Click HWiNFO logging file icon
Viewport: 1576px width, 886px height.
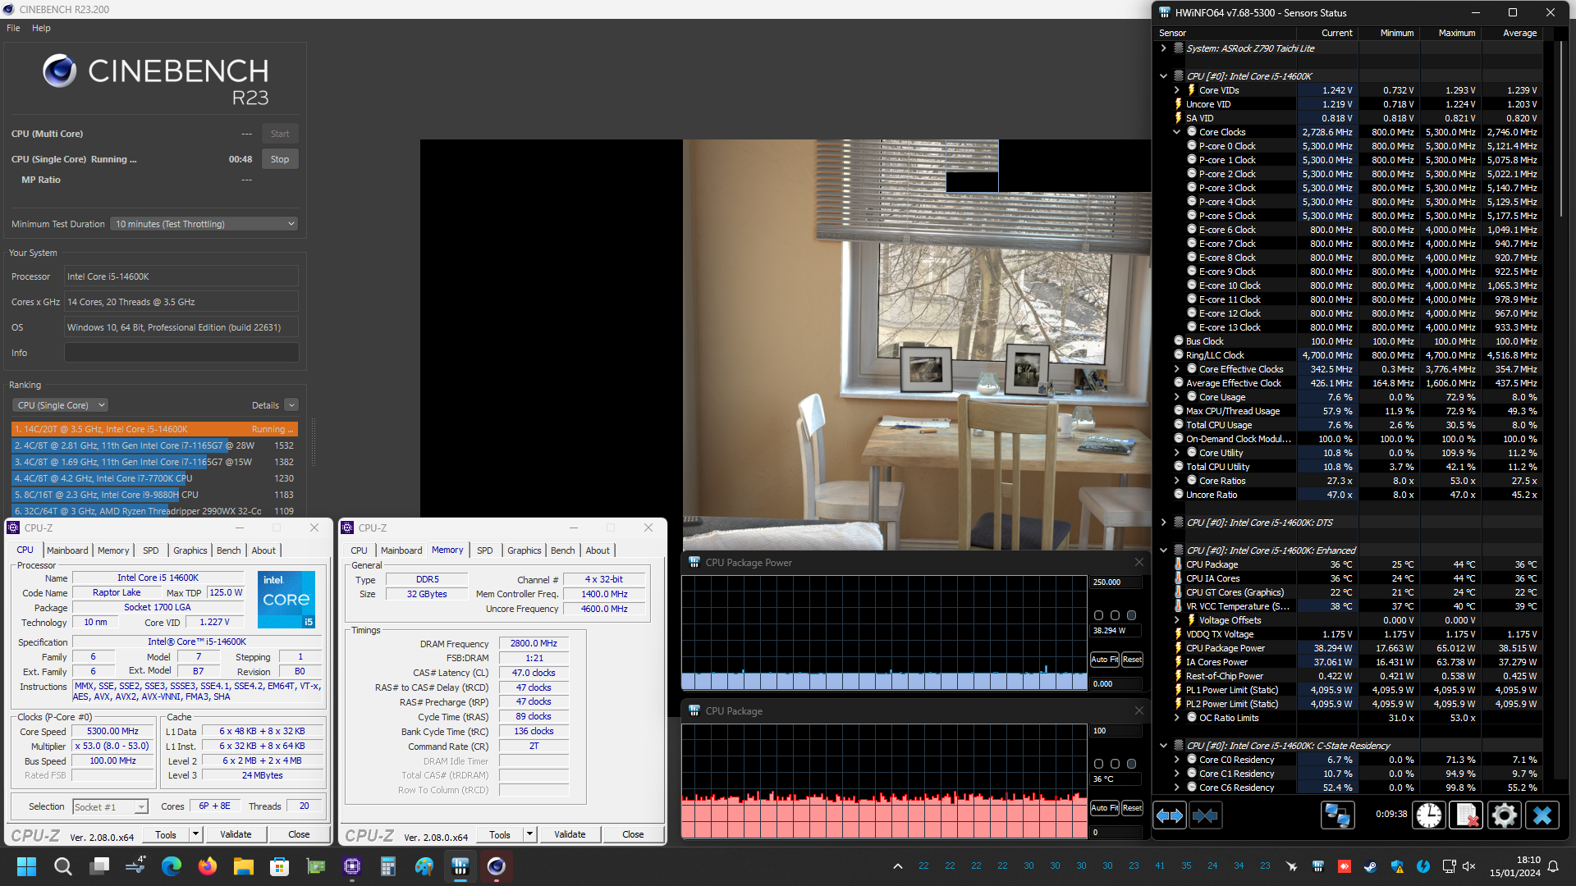point(1466,815)
